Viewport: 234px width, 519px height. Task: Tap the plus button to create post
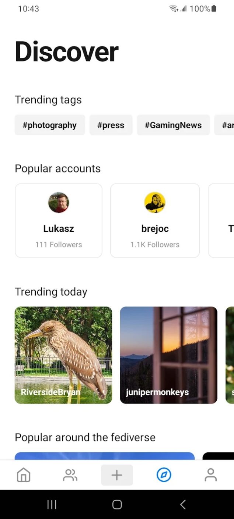(x=117, y=475)
